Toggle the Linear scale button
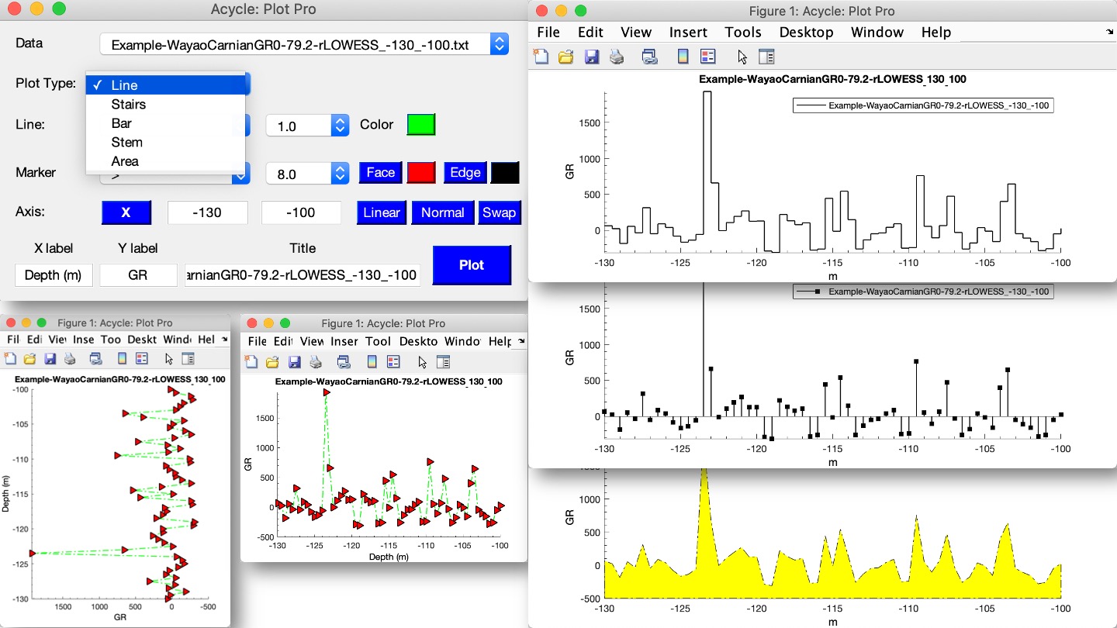The image size is (1117, 628). point(382,212)
